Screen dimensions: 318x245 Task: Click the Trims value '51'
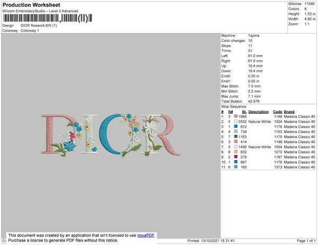click(250, 51)
